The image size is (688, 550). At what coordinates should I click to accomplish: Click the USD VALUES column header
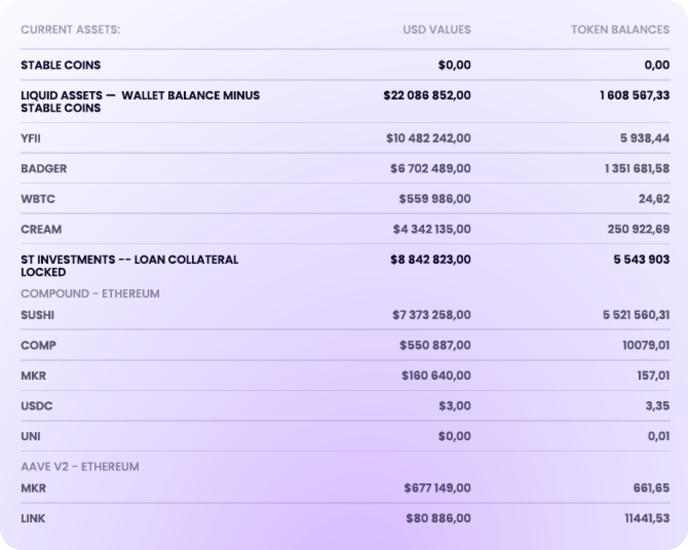pyautogui.click(x=436, y=30)
